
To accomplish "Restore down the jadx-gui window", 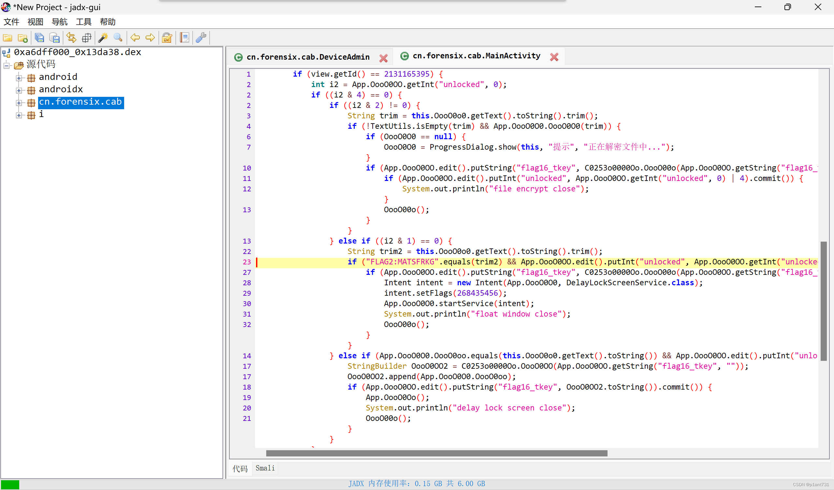I will click(x=788, y=7).
